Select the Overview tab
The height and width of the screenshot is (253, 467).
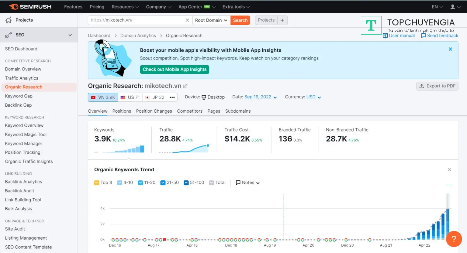click(98, 111)
